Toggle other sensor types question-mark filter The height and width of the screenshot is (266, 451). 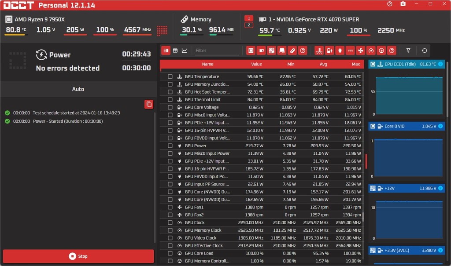coord(392,51)
